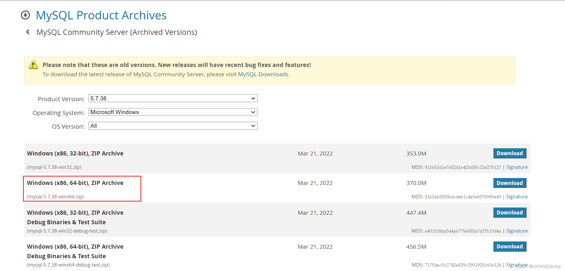Click the Product Version label
This screenshot has width=565, height=271.
coord(61,99)
